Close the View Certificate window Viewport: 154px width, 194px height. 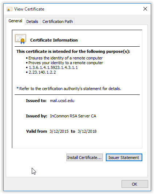click(145, 9)
